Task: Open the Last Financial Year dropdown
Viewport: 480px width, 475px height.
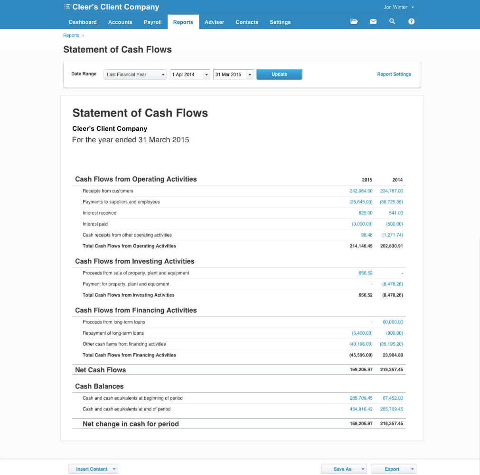Action: tap(135, 74)
